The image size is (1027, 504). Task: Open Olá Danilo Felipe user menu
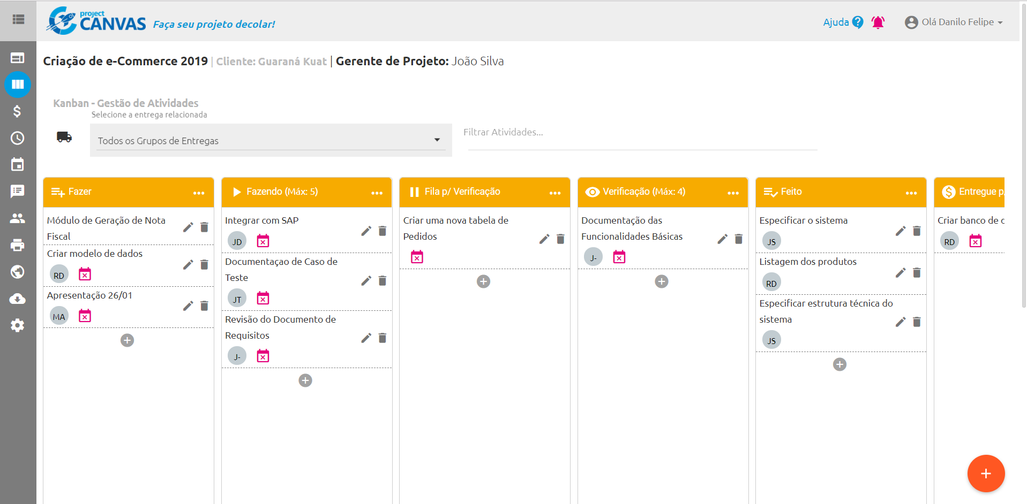pos(954,22)
